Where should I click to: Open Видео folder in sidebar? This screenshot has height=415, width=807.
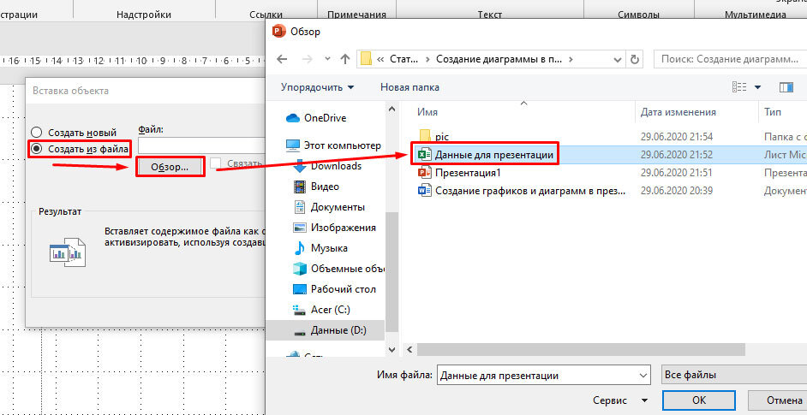pyautogui.click(x=325, y=187)
